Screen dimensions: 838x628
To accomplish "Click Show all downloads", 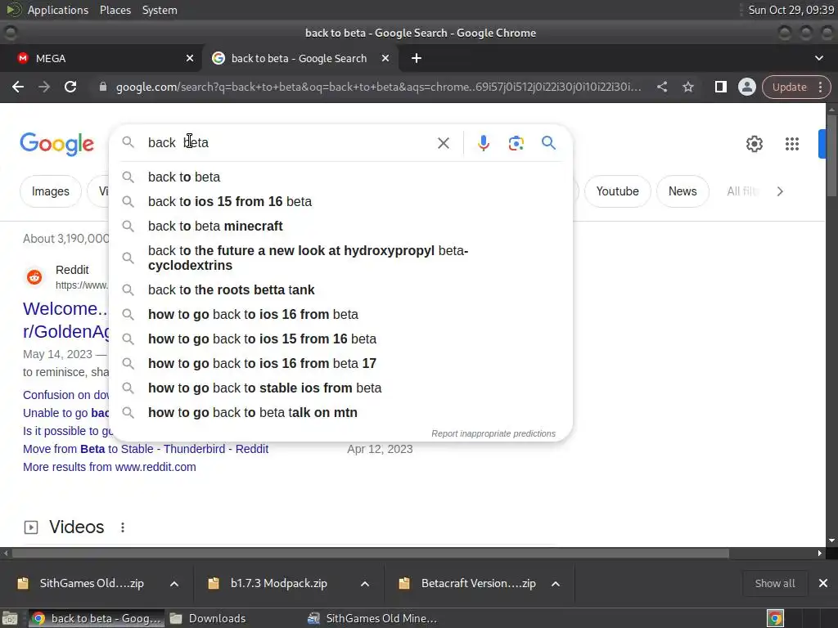I will (774, 584).
